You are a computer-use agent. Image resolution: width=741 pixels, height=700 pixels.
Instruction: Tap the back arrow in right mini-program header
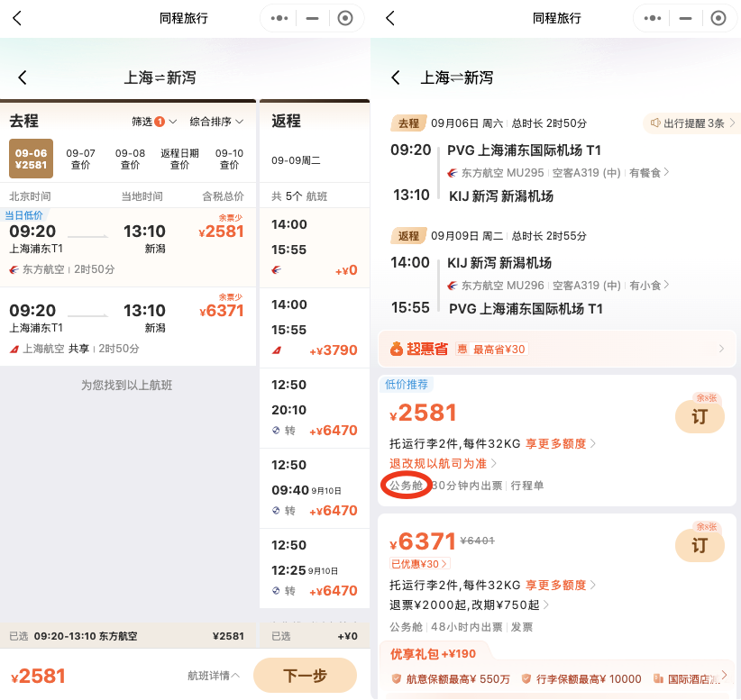[x=389, y=18]
